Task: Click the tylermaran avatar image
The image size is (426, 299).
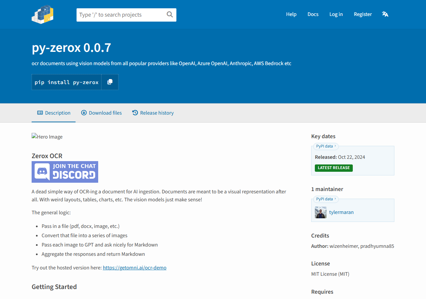Action: click(x=320, y=212)
